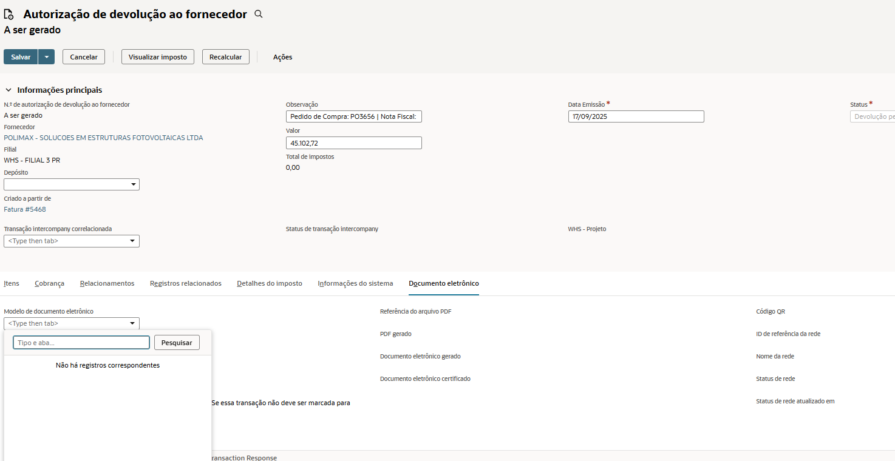Screen dimensions: 895x461
Task: Switch to the Itens tab
Action: click(x=12, y=283)
